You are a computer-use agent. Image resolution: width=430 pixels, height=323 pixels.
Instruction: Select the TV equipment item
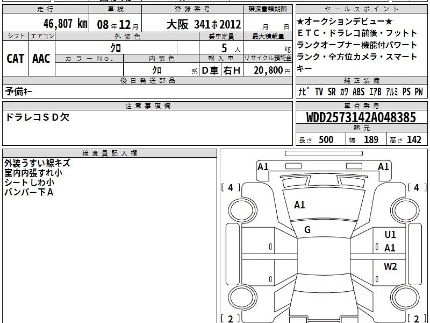tap(319, 92)
